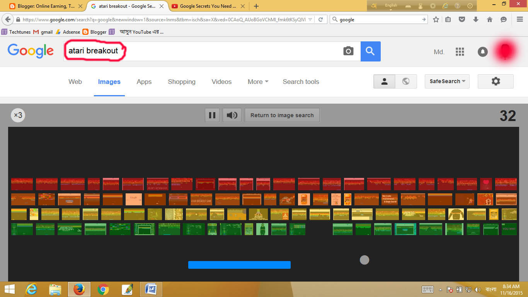
Task: Open Search tools options
Action: coord(301,82)
